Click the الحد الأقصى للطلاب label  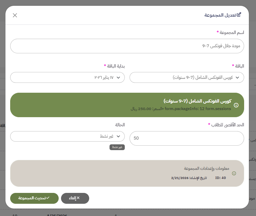(227, 125)
